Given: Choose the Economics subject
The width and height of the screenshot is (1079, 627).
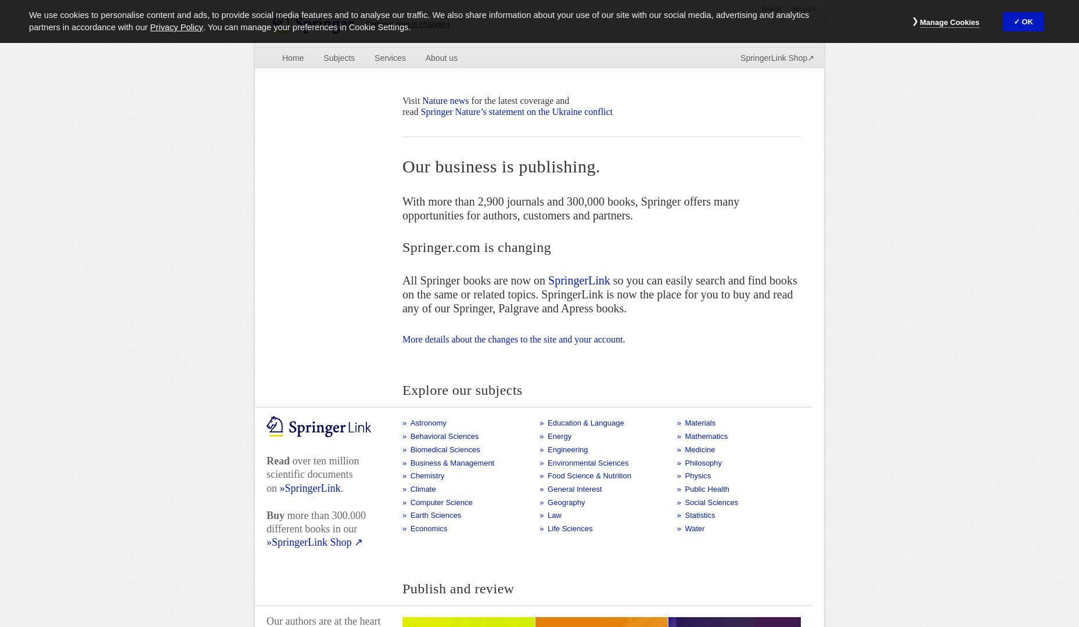Looking at the screenshot, I should tap(429, 529).
